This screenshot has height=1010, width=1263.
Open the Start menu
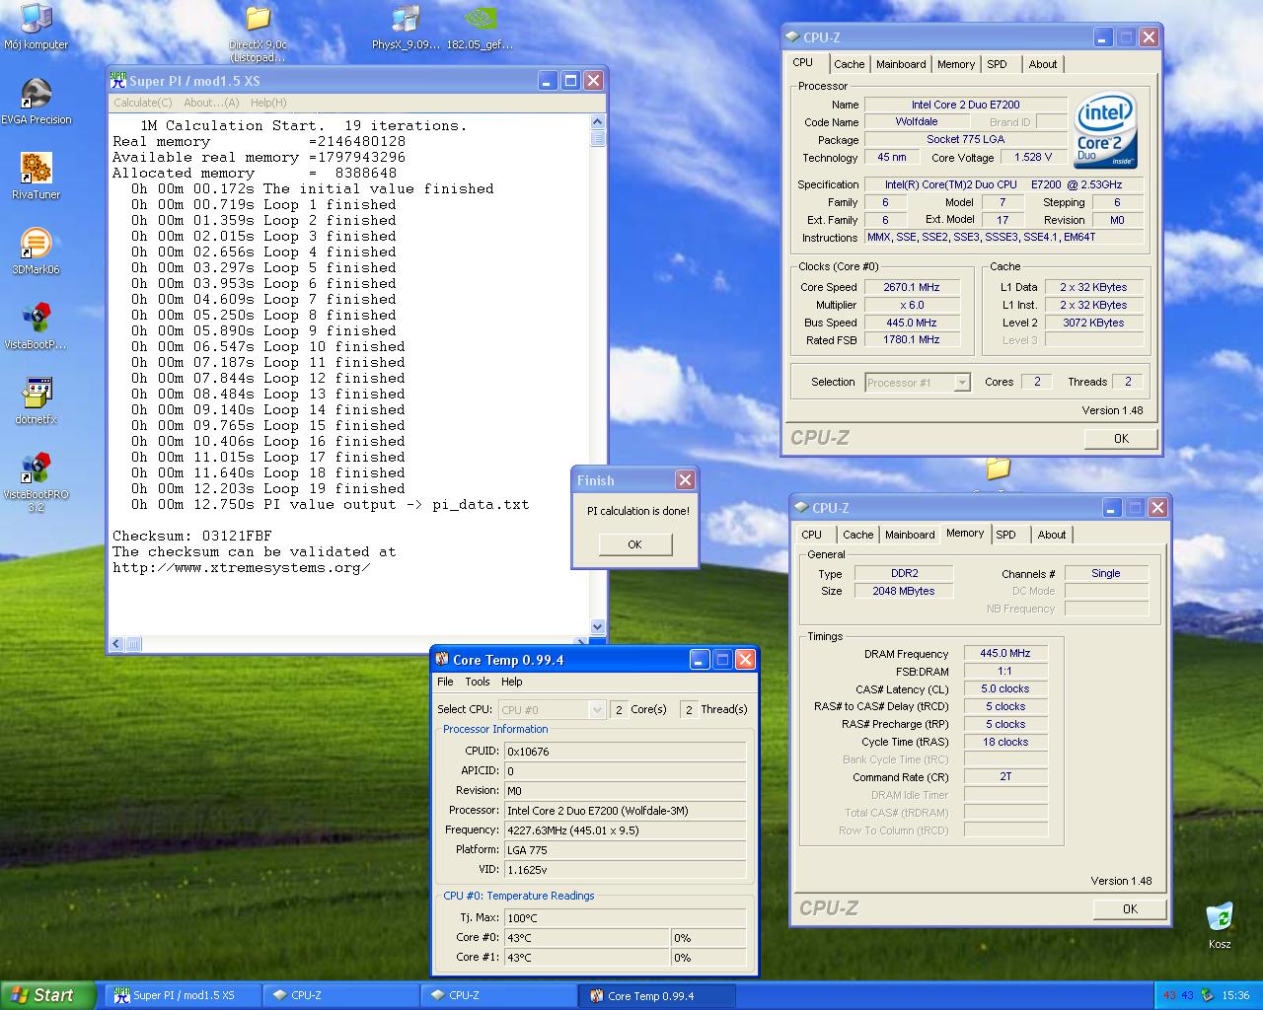pyautogui.click(x=47, y=995)
